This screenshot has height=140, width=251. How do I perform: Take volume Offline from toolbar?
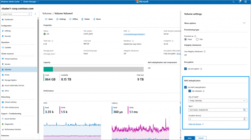tap(74, 19)
